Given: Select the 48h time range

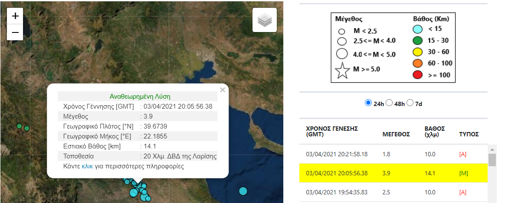Looking at the screenshot, I should click(389, 103).
